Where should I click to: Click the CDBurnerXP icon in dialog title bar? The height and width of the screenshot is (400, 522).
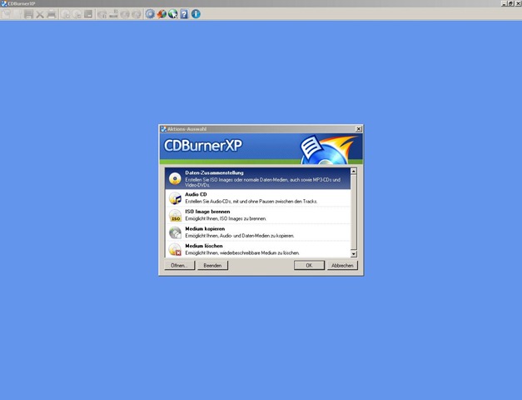163,129
